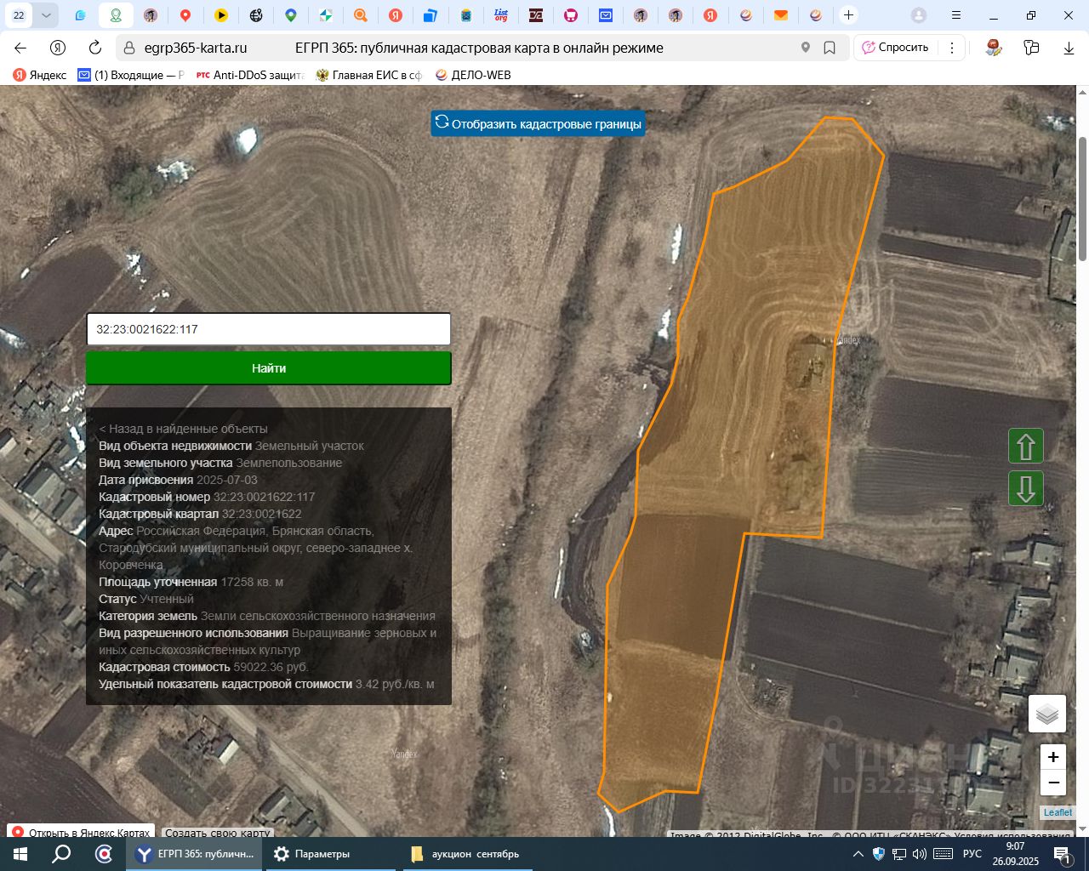The image size is (1089, 871).
Task: Open the Параметры settings taskbar item
Action: (x=331, y=854)
